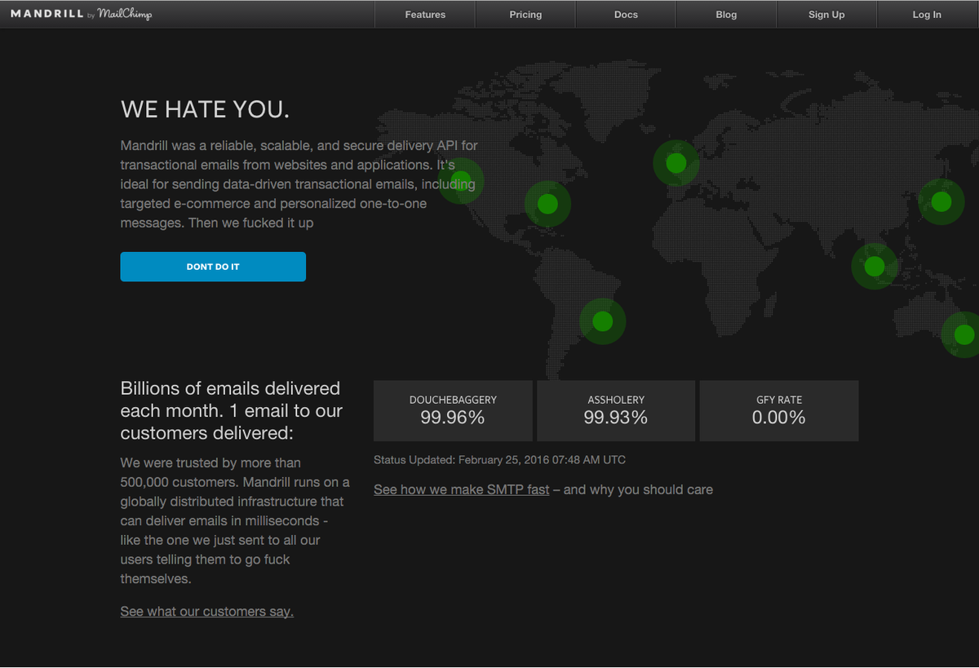Follow the See how we make SMTP fast link
Image resolution: width=979 pixels, height=668 pixels.
[x=461, y=489]
